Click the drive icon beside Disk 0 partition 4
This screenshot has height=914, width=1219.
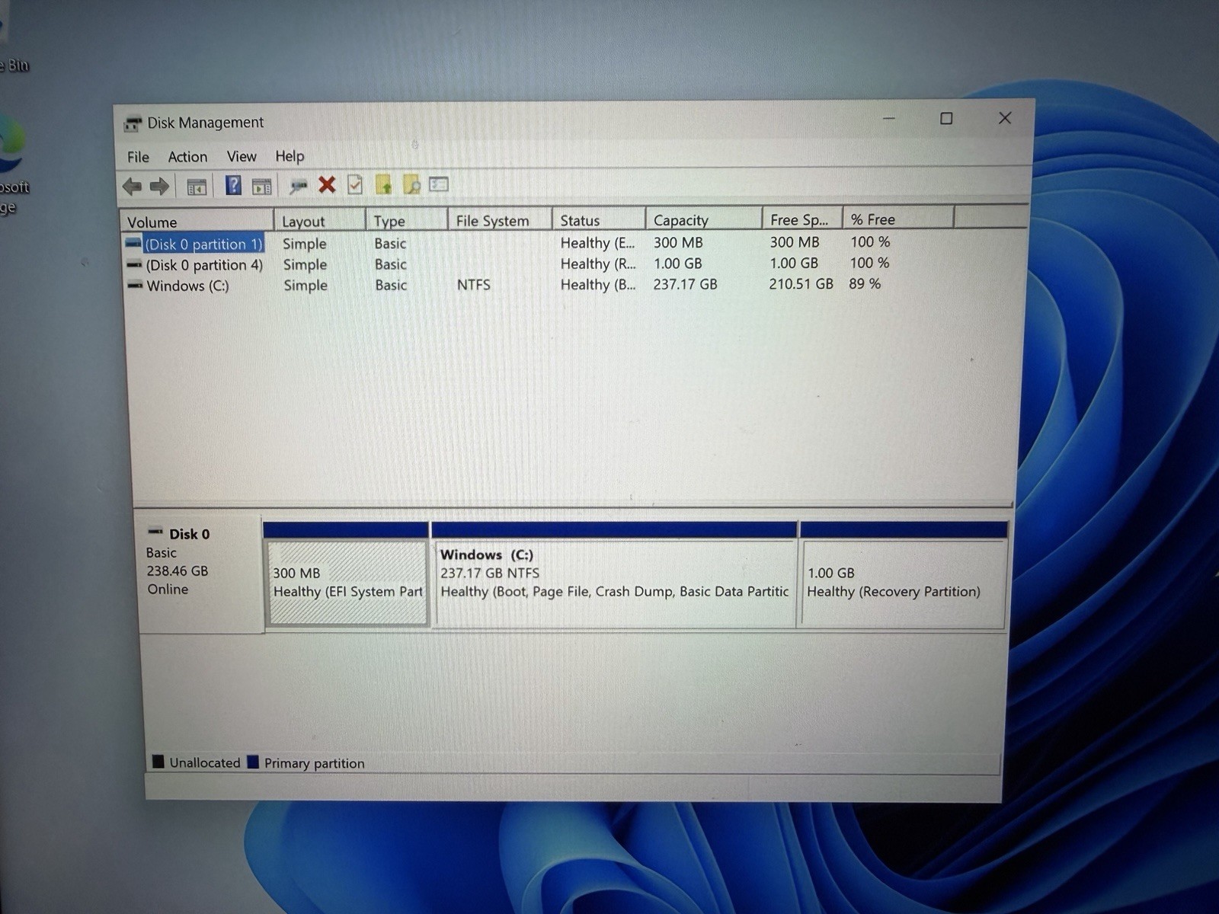coord(134,265)
